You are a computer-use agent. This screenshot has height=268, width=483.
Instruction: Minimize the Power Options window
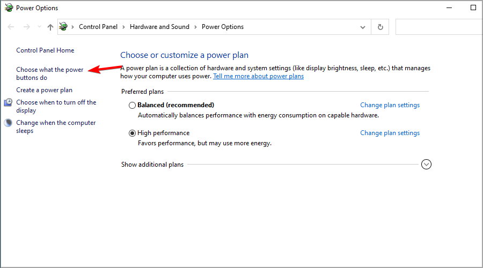(x=449, y=8)
